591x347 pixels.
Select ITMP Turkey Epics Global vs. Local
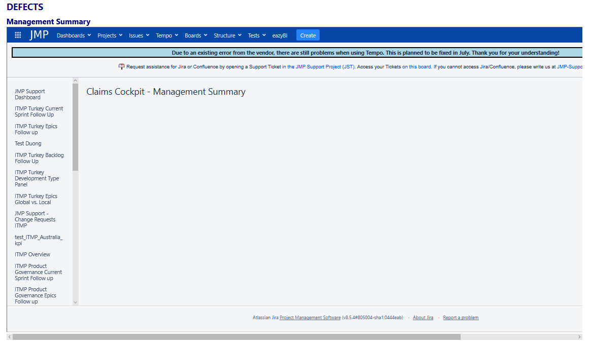(x=36, y=199)
